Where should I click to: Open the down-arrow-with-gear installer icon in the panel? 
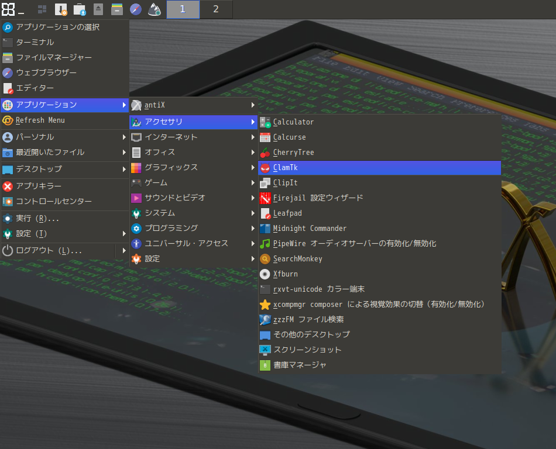[61, 9]
